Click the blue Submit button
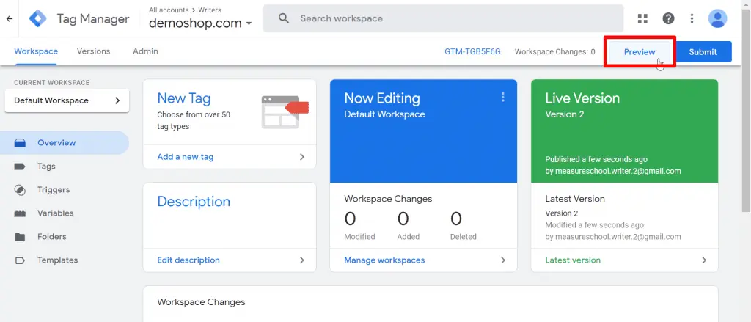The width and height of the screenshot is (751, 322). click(x=703, y=52)
